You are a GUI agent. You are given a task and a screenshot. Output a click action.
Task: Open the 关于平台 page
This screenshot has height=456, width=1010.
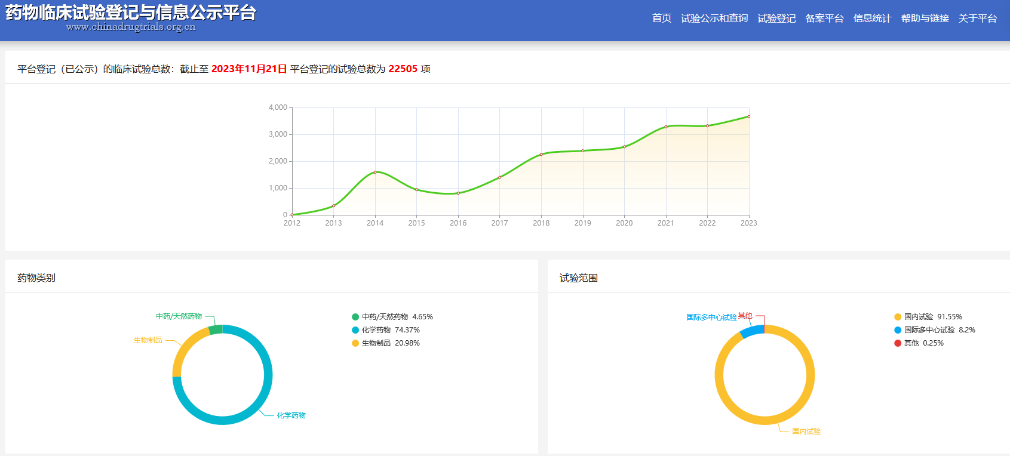(x=977, y=19)
